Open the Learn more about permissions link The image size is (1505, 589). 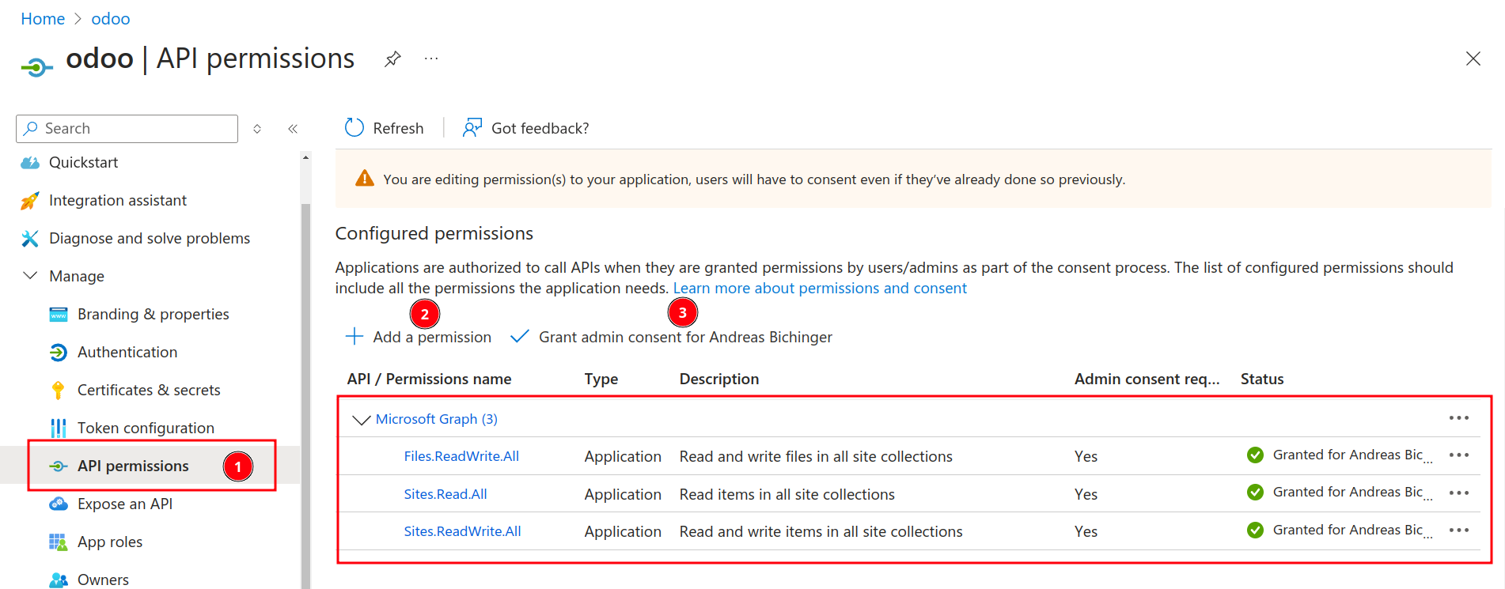tap(820, 289)
